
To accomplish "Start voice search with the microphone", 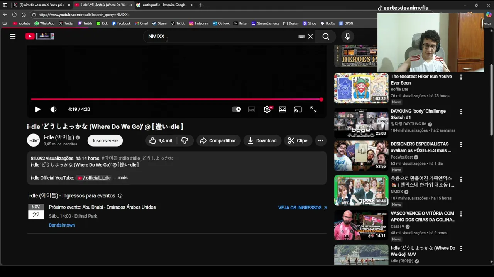I will [x=348, y=37].
